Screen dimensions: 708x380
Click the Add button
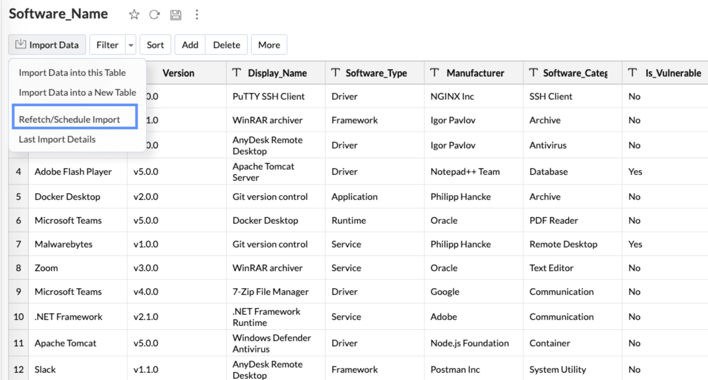(x=190, y=45)
